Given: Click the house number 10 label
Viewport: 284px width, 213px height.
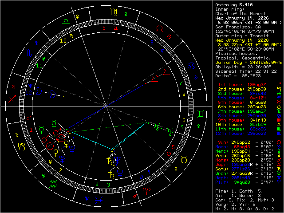Looking at the screenshot, I should point(63,40).
